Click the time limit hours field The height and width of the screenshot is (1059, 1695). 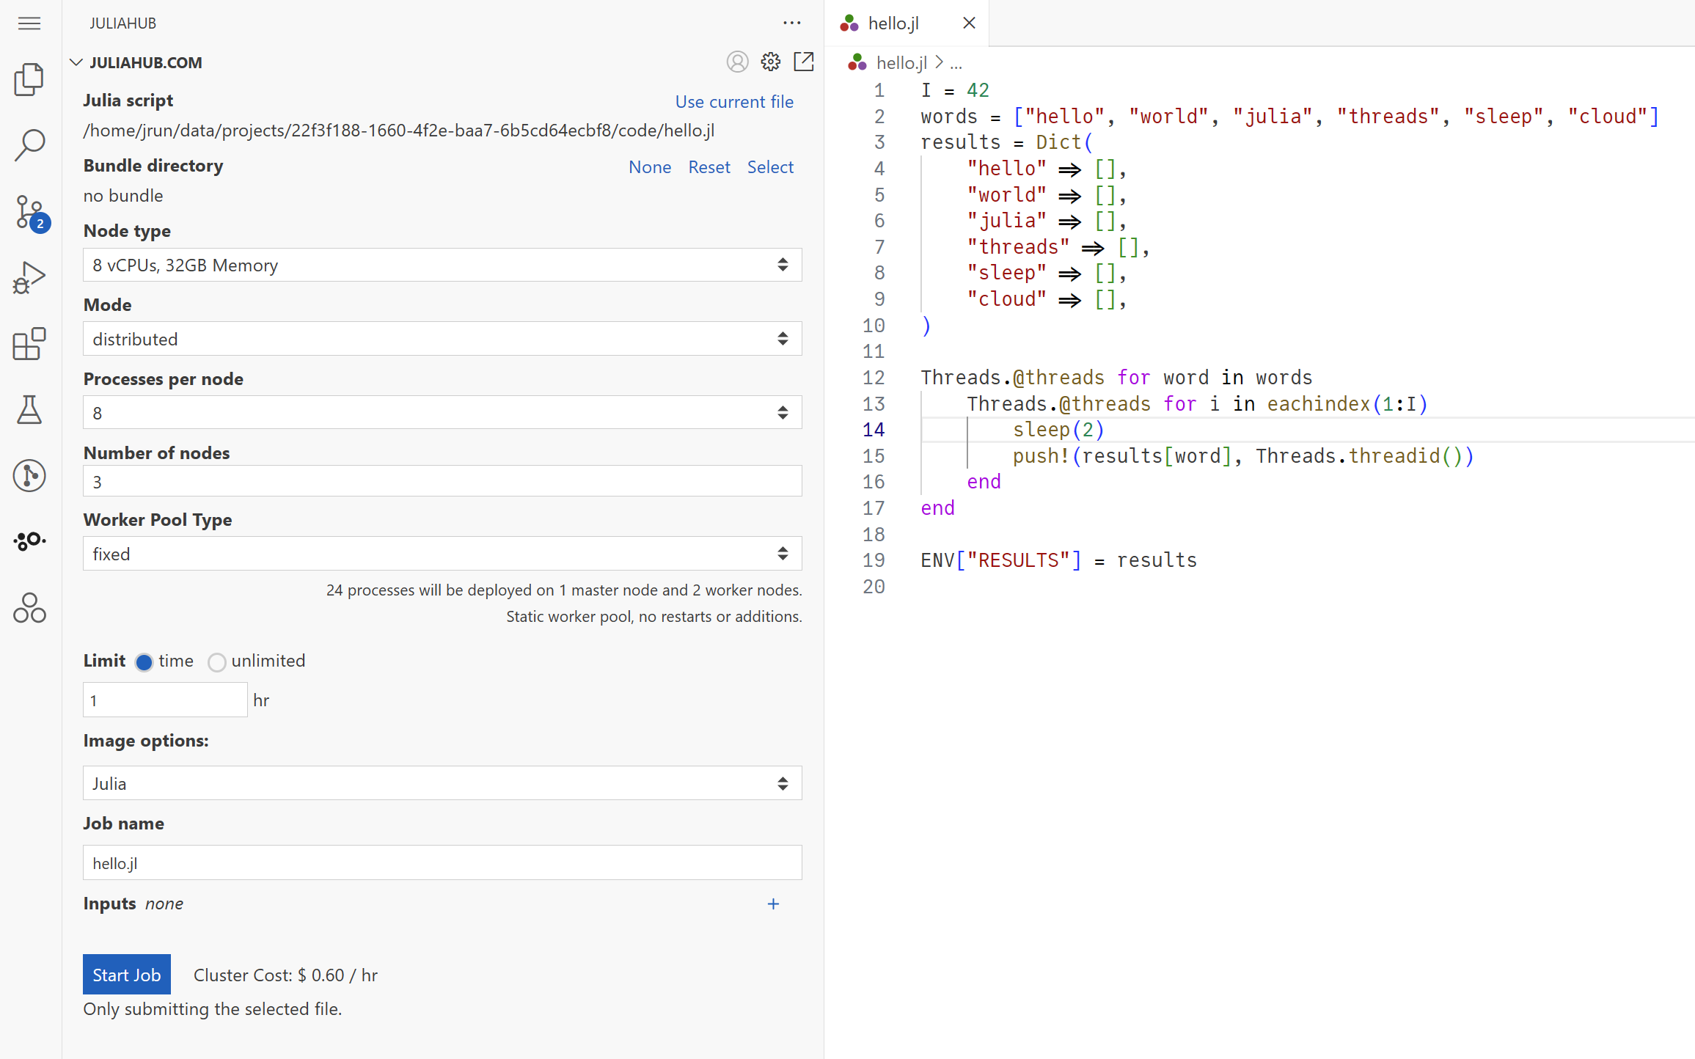[165, 700]
